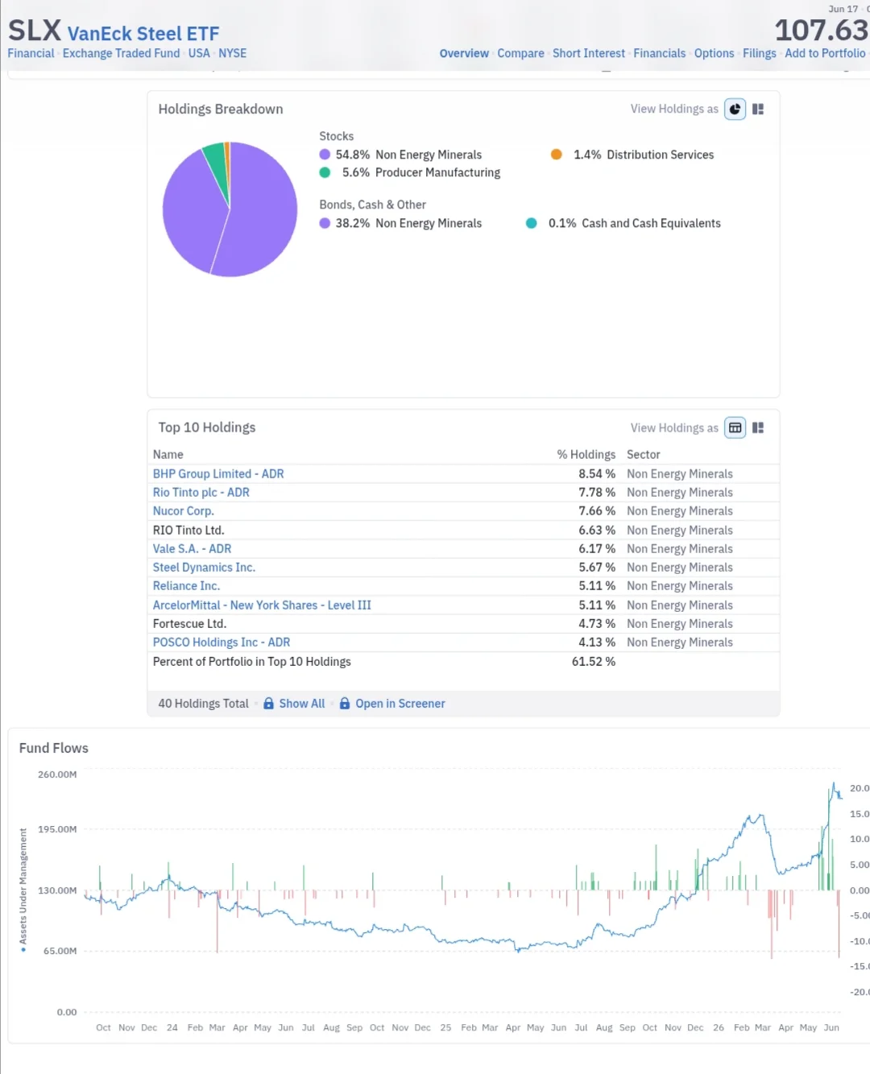Click the % Holdings column header
The height and width of the screenshot is (1074, 870).
pyautogui.click(x=586, y=455)
